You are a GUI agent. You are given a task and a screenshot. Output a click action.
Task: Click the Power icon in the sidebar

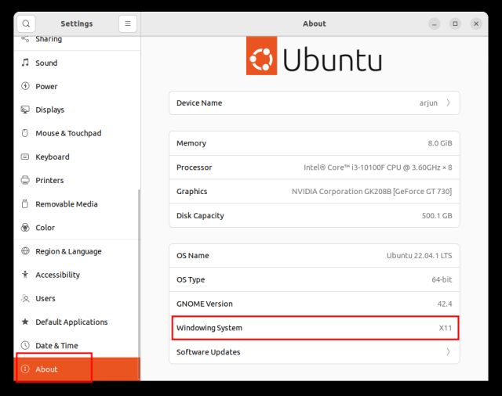tap(25, 86)
